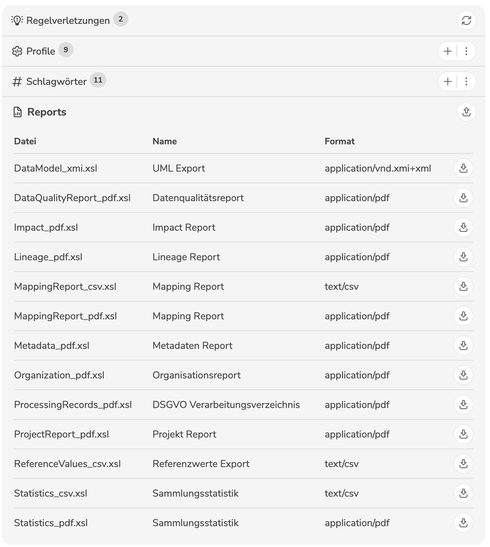The image size is (490, 547).
Task: Download the DSGVO Verarbeitungsverzeichnis report
Action: tap(463, 405)
